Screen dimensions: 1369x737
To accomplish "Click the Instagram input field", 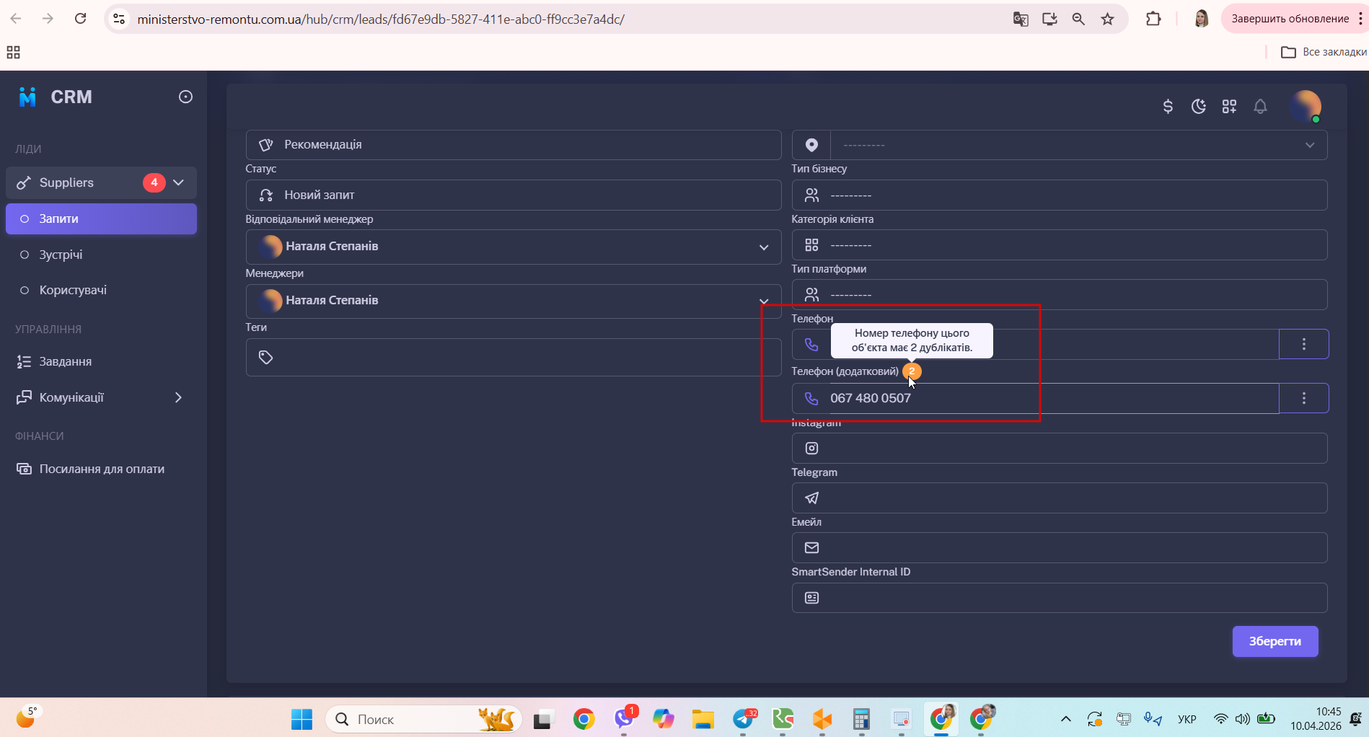I will tap(1060, 448).
